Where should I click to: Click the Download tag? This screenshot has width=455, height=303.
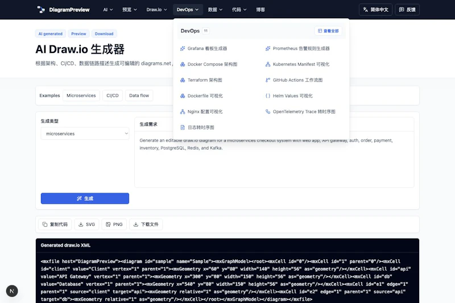[104, 34]
